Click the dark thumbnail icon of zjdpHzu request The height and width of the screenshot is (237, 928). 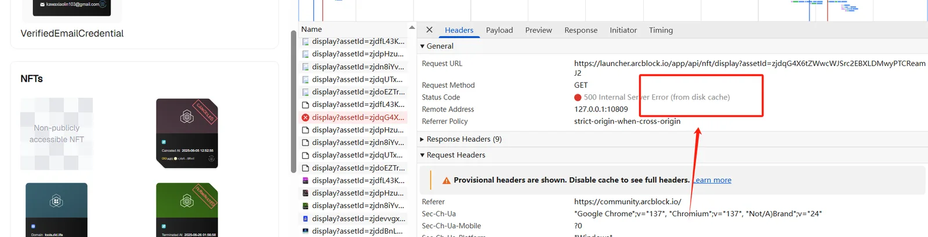(x=306, y=193)
